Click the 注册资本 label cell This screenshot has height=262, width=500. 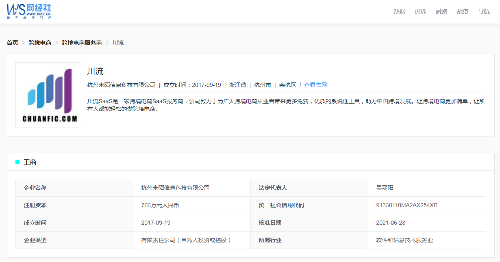[x=75, y=205]
